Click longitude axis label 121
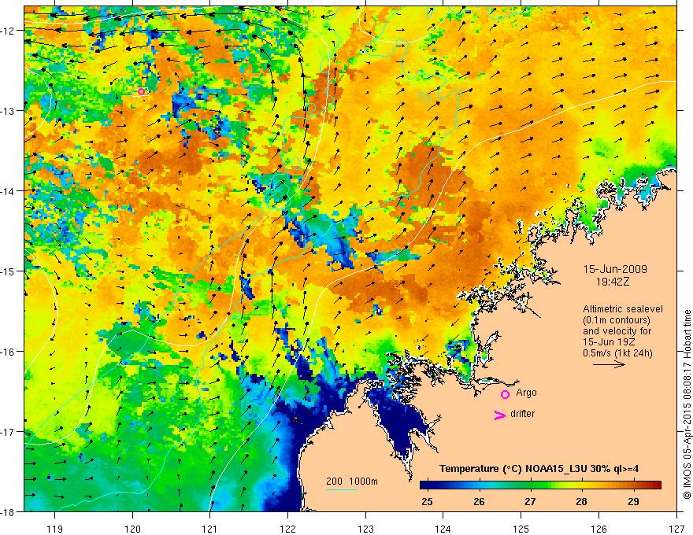The image size is (693, 535). (x=209, y=529)
